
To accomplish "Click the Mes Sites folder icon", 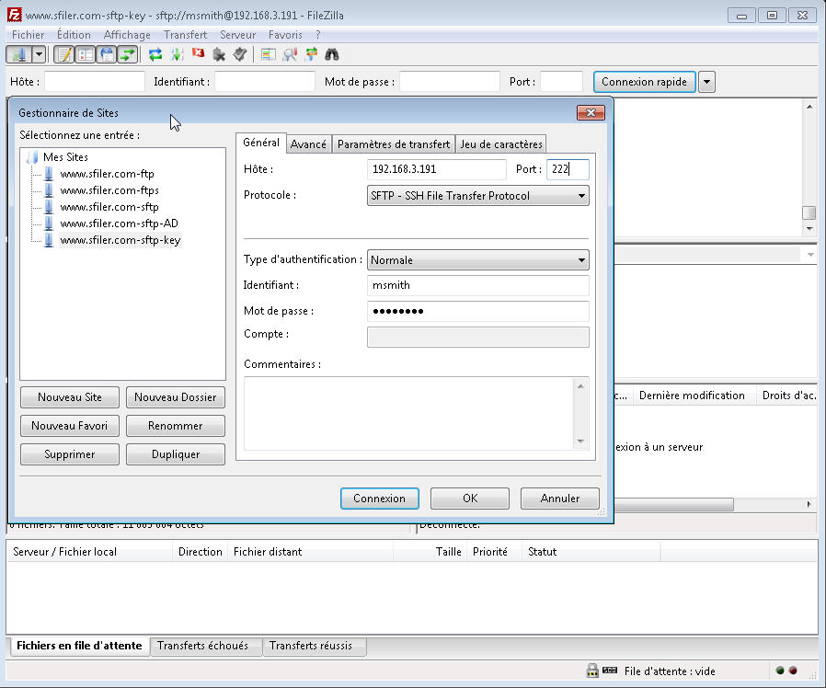I will pyautogui.click(x=33, y=157).
